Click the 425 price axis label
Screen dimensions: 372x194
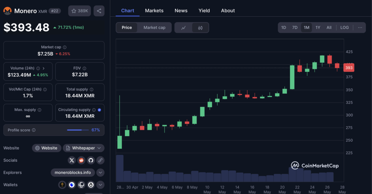point(349,52)
